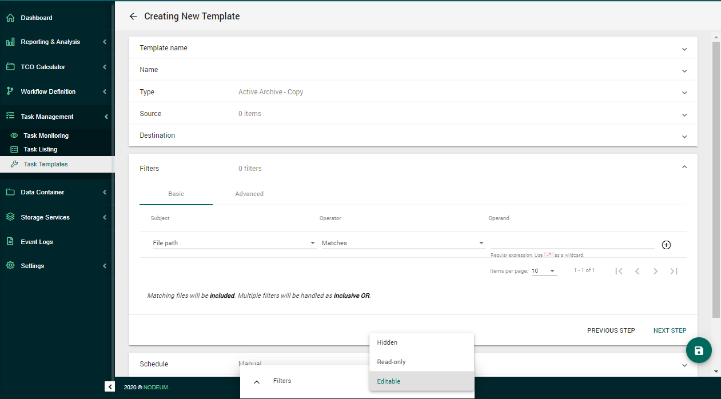Click the '0 items' source value
This screenshot has width=721, height=399.
[250, 114]
